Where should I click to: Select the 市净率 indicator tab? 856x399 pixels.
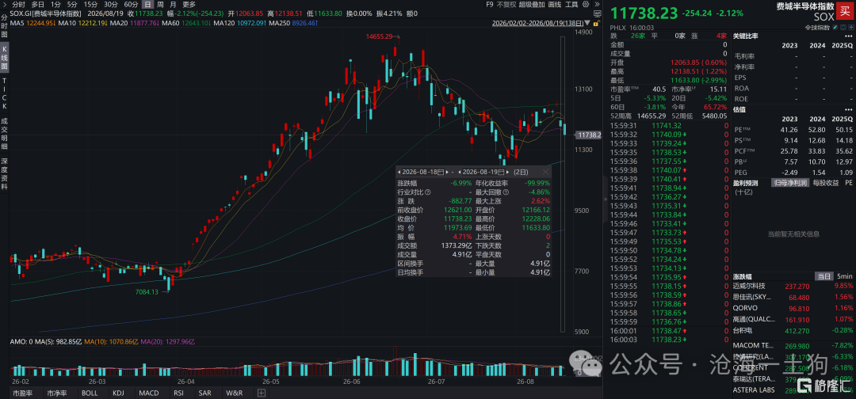(x=57, y=393)
